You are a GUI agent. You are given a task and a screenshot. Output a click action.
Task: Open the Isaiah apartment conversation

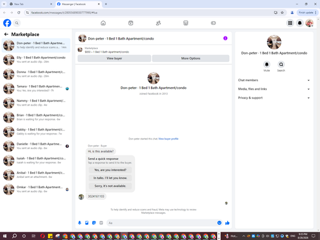coord(36,161)
